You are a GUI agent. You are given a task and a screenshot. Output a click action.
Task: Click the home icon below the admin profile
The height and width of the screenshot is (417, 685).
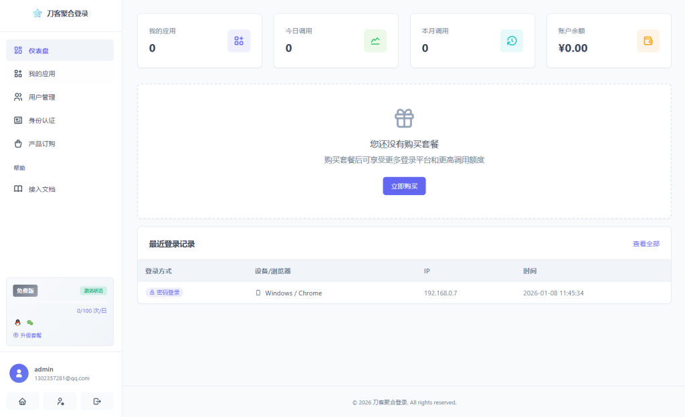[23, 401]
